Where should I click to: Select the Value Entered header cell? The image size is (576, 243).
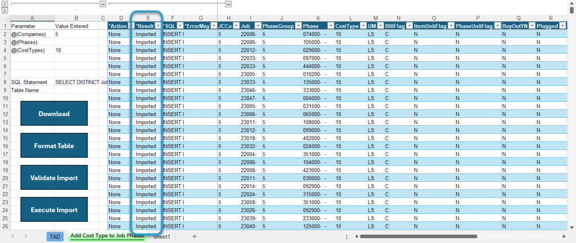(76, 26)
